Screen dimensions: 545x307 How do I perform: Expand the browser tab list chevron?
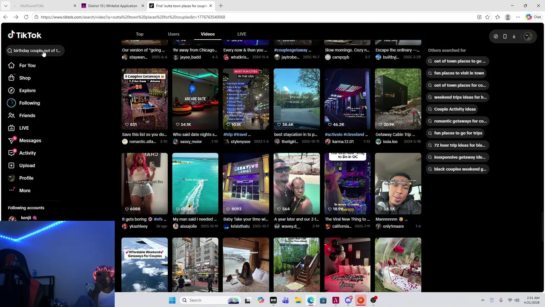point(6,6)
